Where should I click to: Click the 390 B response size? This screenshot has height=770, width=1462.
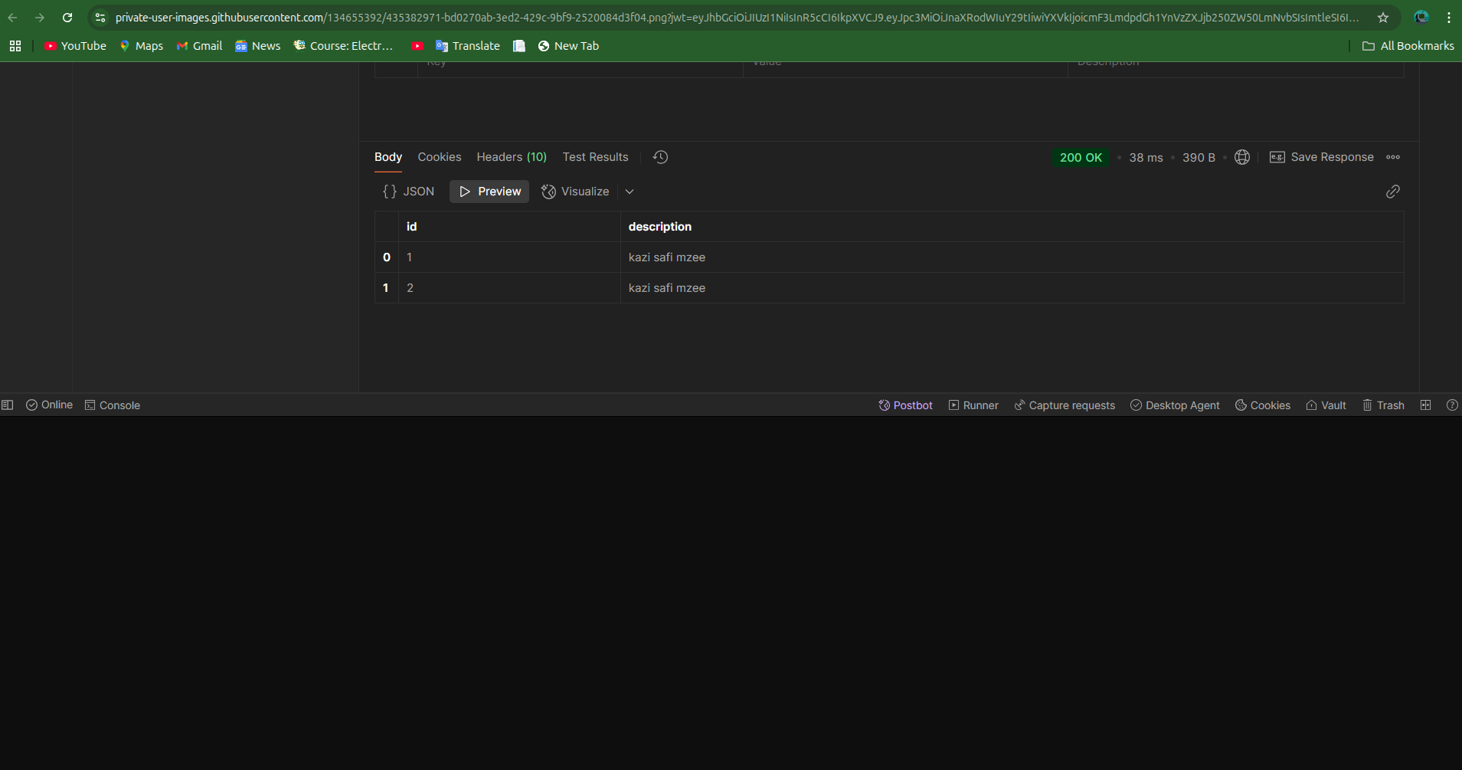[1199, 157]
